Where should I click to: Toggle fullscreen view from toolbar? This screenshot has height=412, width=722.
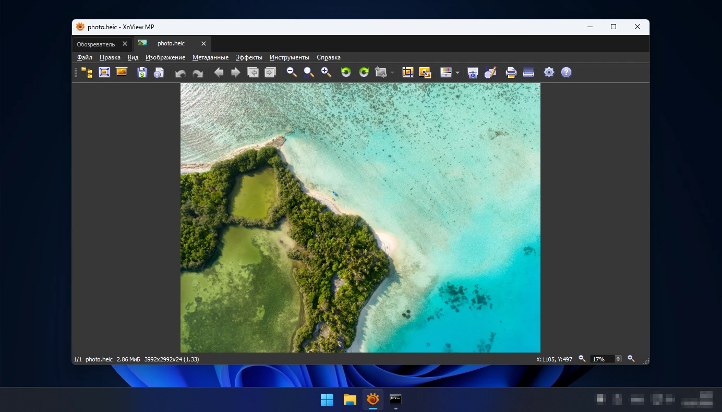tap(104, 72)
